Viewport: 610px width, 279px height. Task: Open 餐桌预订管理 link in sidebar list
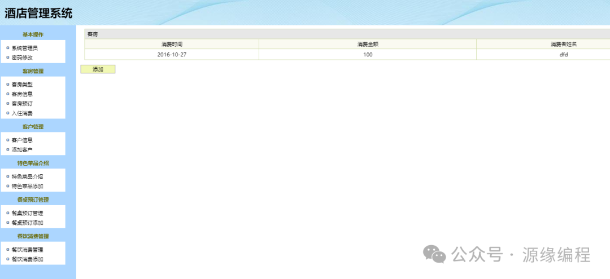tap(27, 213)
